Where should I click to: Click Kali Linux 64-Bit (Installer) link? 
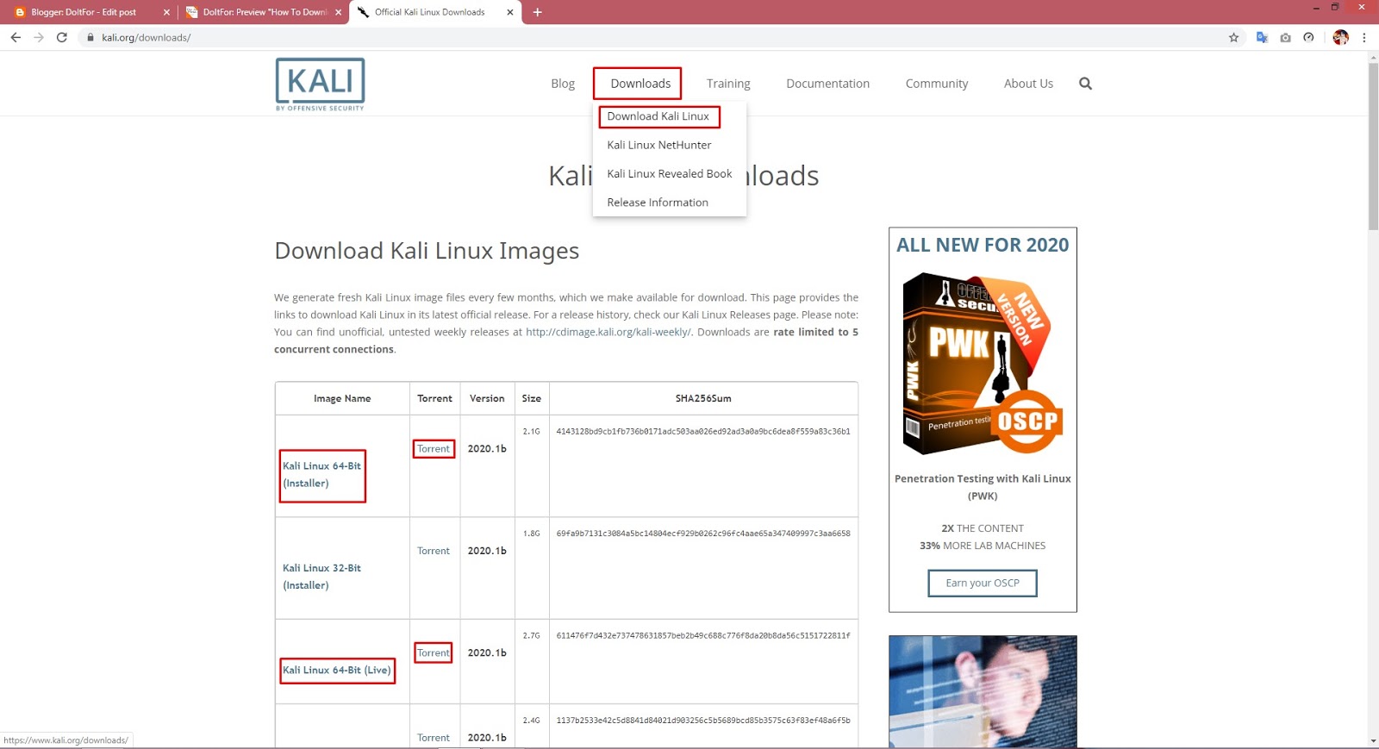point(322,475)
